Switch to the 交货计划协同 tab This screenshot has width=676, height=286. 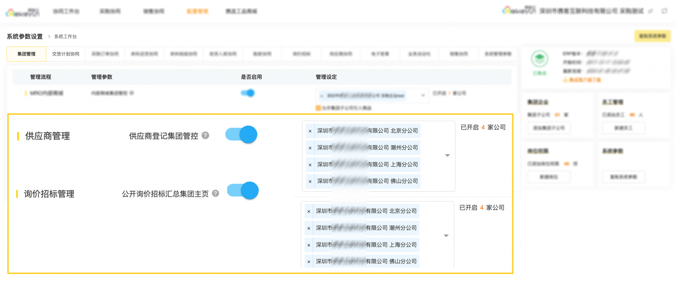point(65,54)
